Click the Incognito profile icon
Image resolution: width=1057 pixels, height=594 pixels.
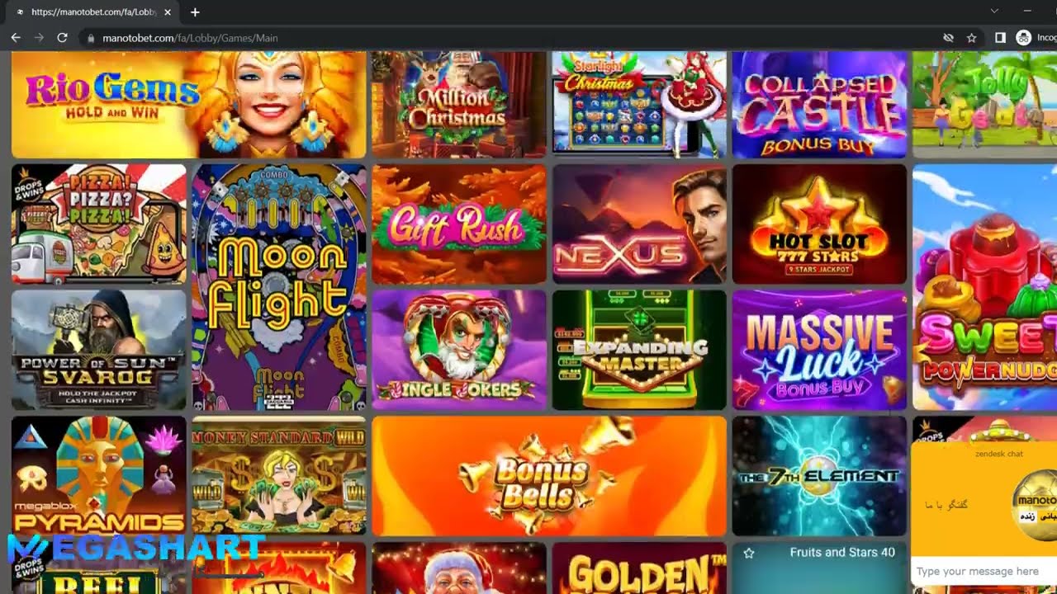[x=1024, y=38]
